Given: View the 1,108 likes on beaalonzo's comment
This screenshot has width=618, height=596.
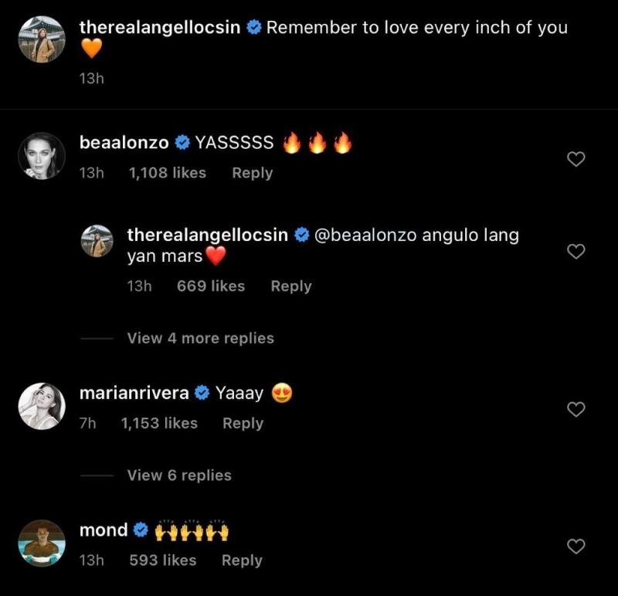Looking at the screenshot, I should pyautogui.click(x=168, y=173).
